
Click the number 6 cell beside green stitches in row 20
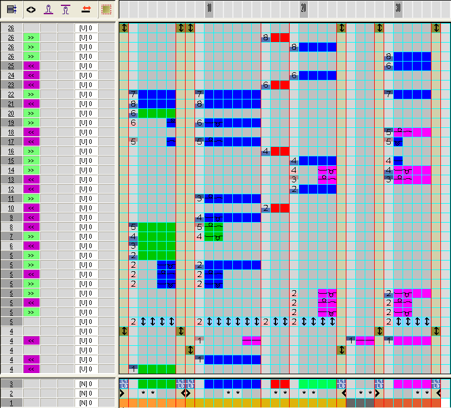133,113
